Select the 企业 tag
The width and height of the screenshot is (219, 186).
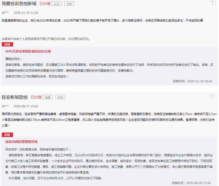point(56,4)
